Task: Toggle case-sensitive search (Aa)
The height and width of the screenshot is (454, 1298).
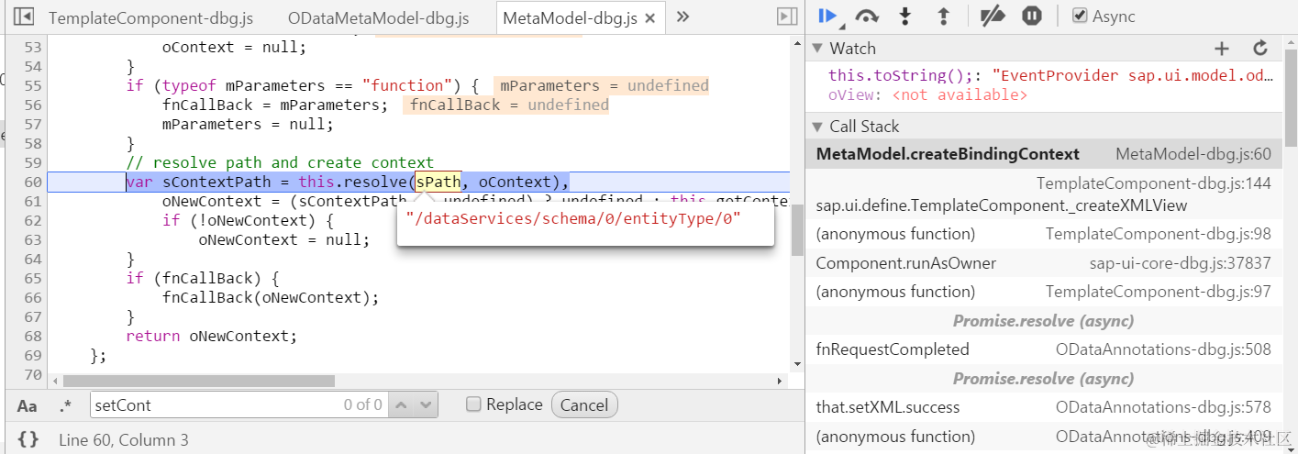Action: click(x=28, y=405)
